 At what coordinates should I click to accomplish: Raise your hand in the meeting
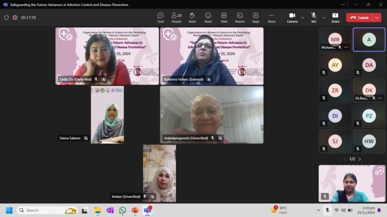(x=192, y=17)
